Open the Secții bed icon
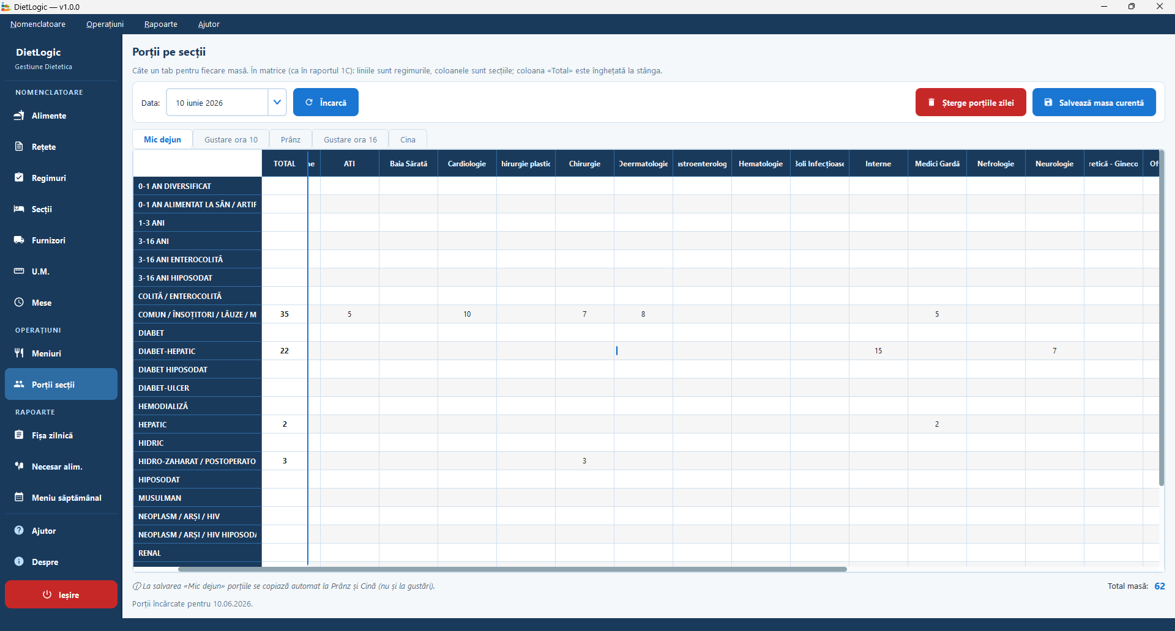The height and width of the screenshot is (631, 1175). click(x=19, y=208)
